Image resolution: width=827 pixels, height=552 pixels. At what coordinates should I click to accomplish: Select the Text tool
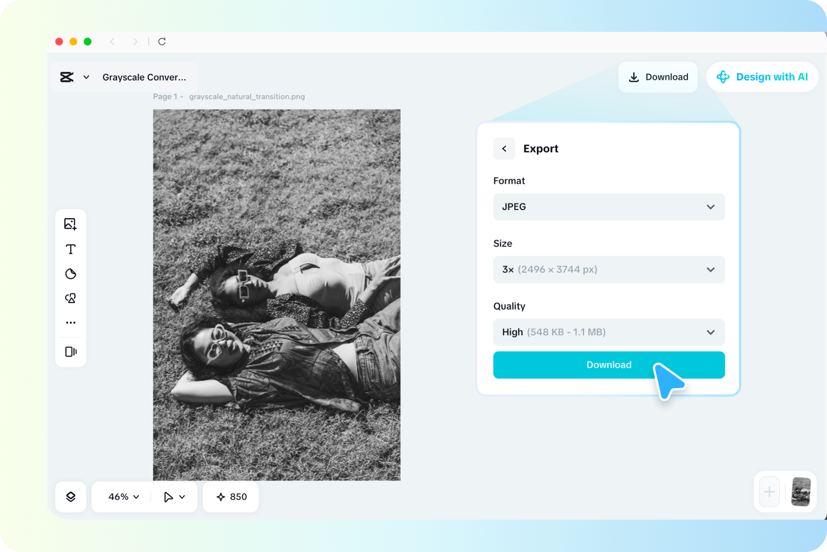70,249
